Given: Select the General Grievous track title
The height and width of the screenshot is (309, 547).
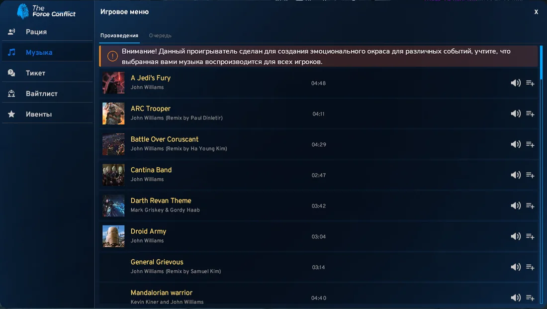Looking at the screenshot, I should click(x=157, y=262).
